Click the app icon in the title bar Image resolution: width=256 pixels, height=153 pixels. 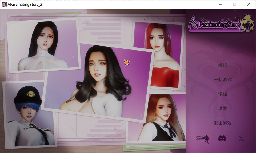5,4
